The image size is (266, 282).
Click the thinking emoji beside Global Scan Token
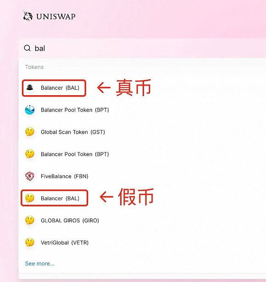30,132
